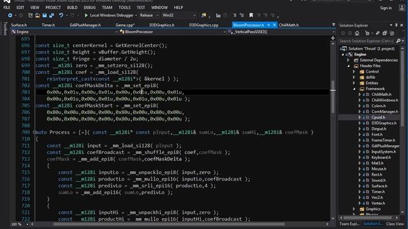Open the HELP menu
Screen dimensions: 408x229
pyautogui.click(x=178, y=8)
